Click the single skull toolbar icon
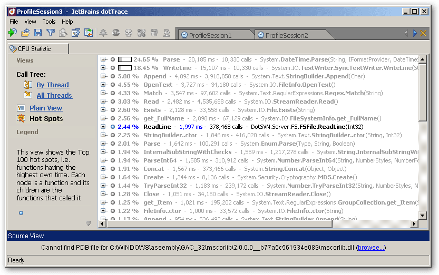439x275 pixels. pyautogui.click(x=129, y=33)
